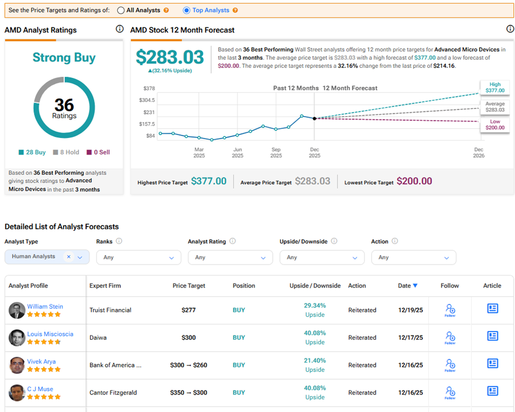Select the All Analysts radio button
The width and height of the screenshot is (515, 412).
click(x=121, y=10)
